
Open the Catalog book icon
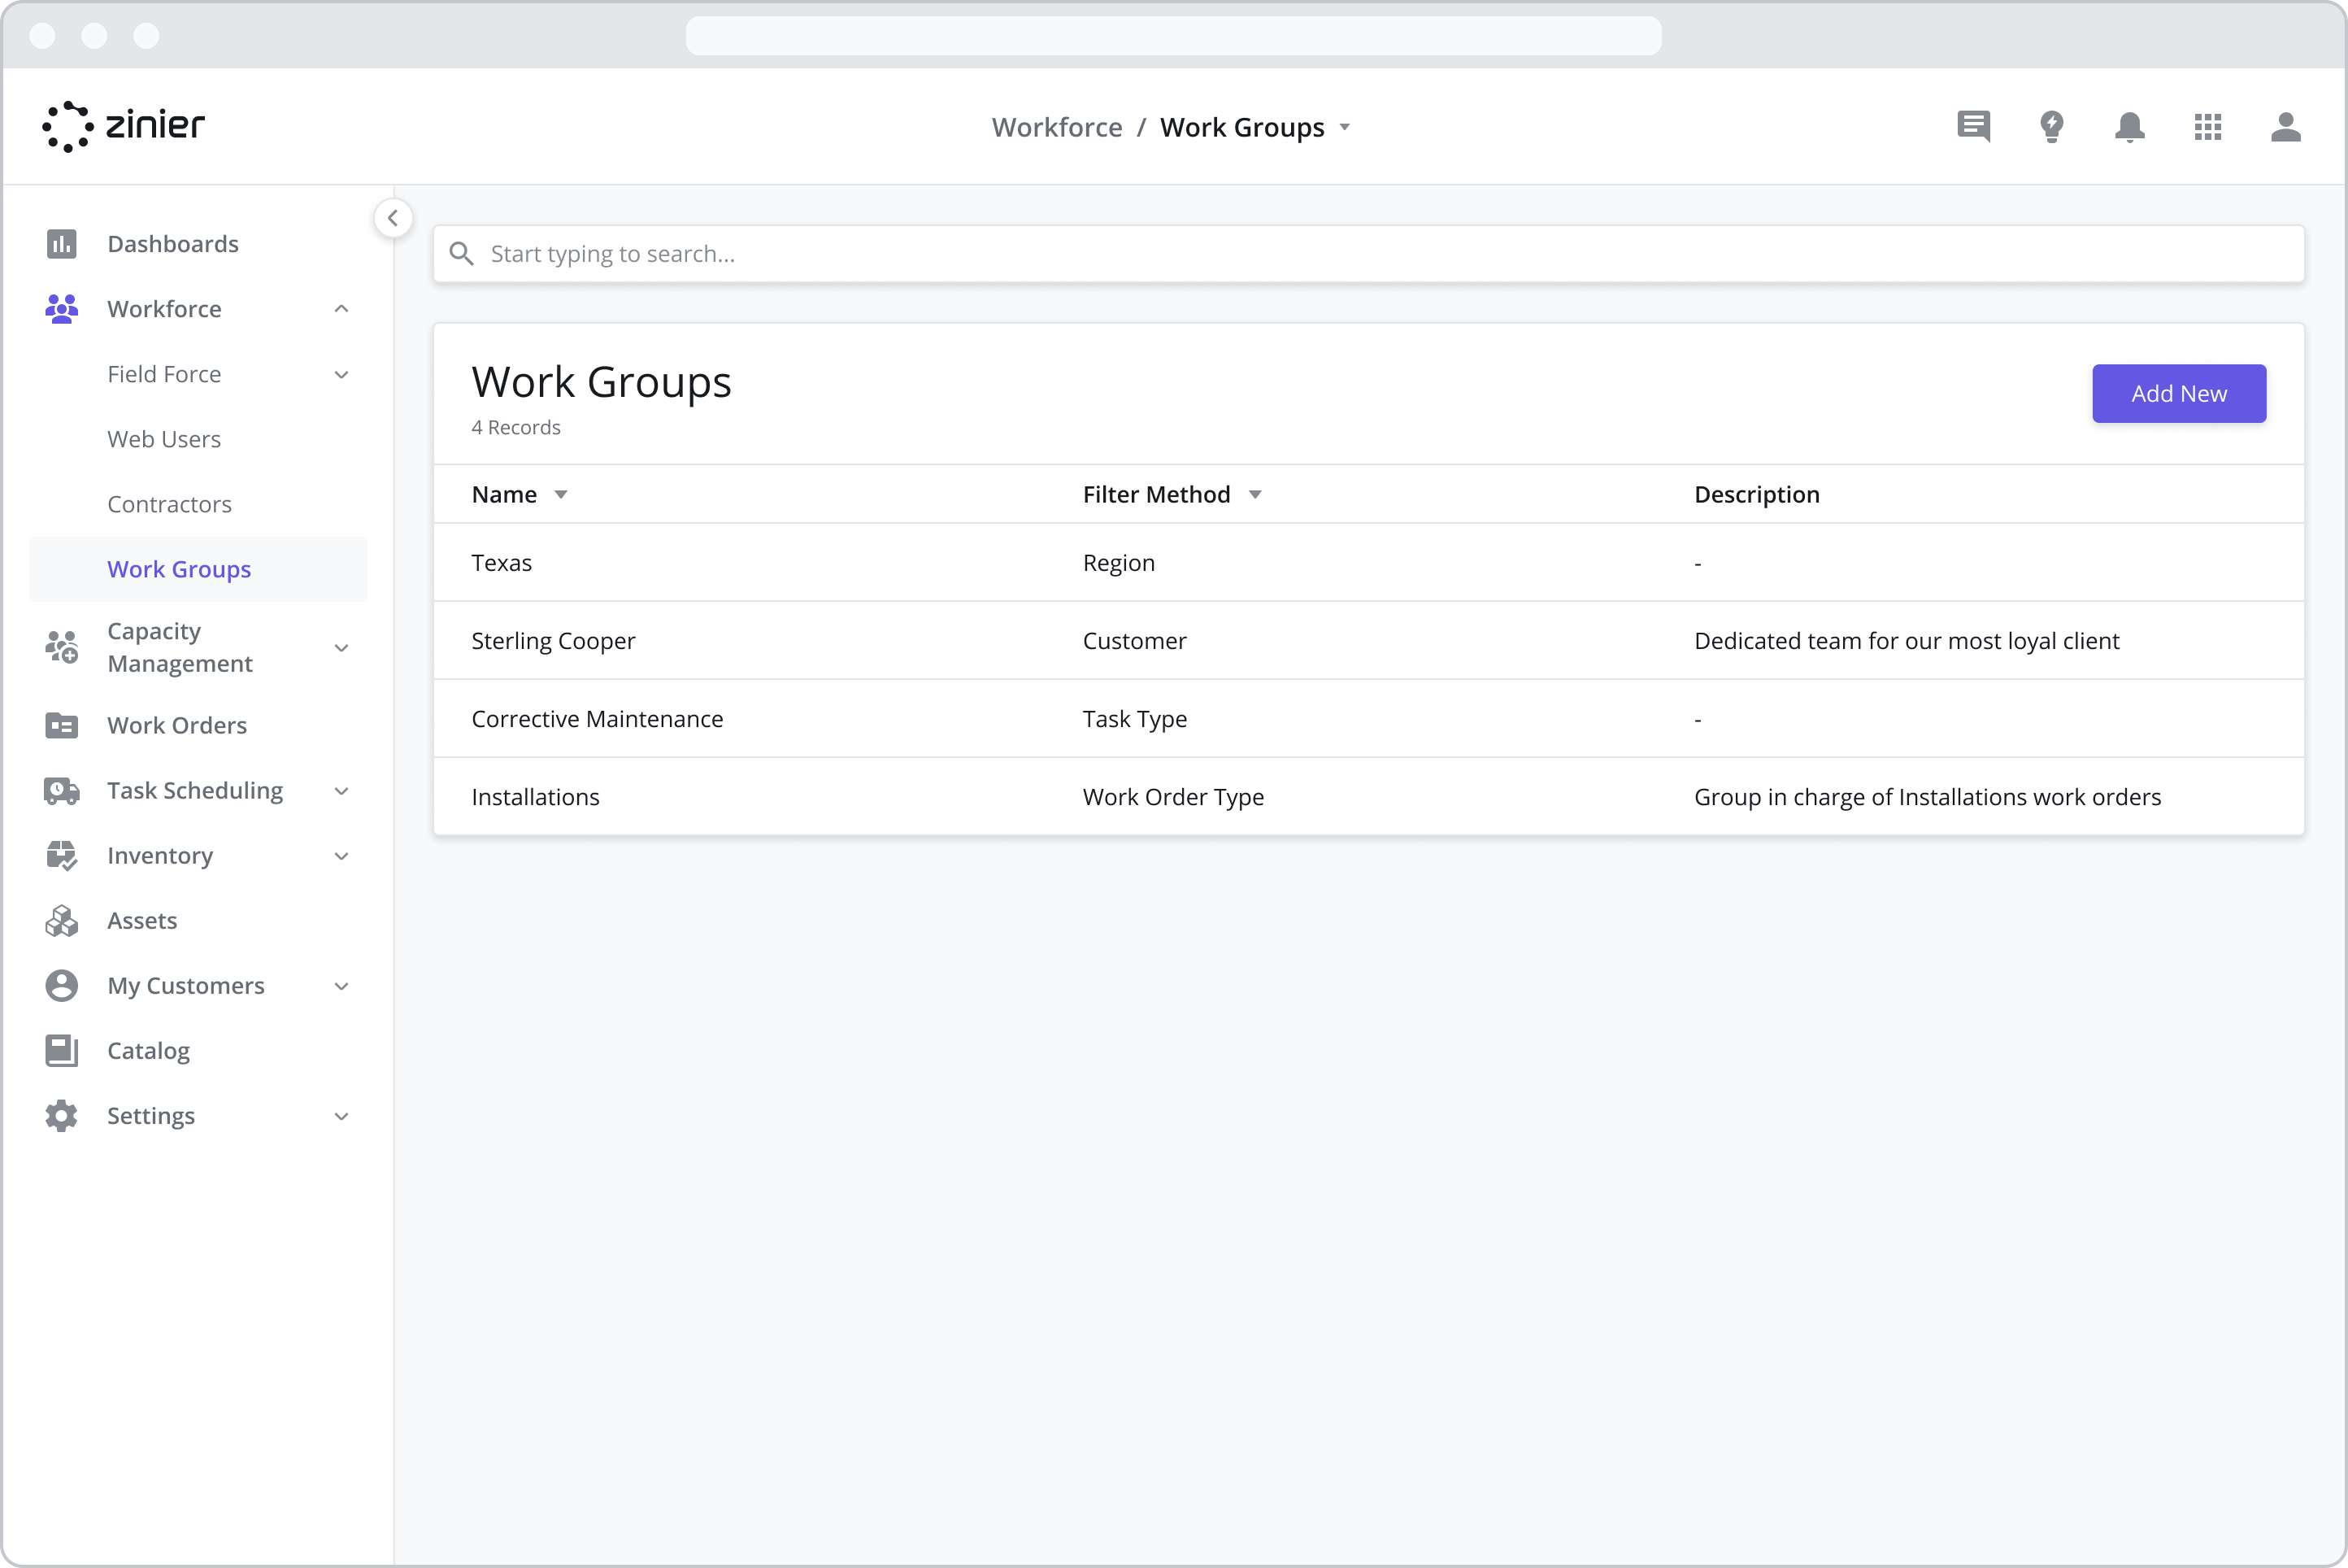(x=62, y=1050)
